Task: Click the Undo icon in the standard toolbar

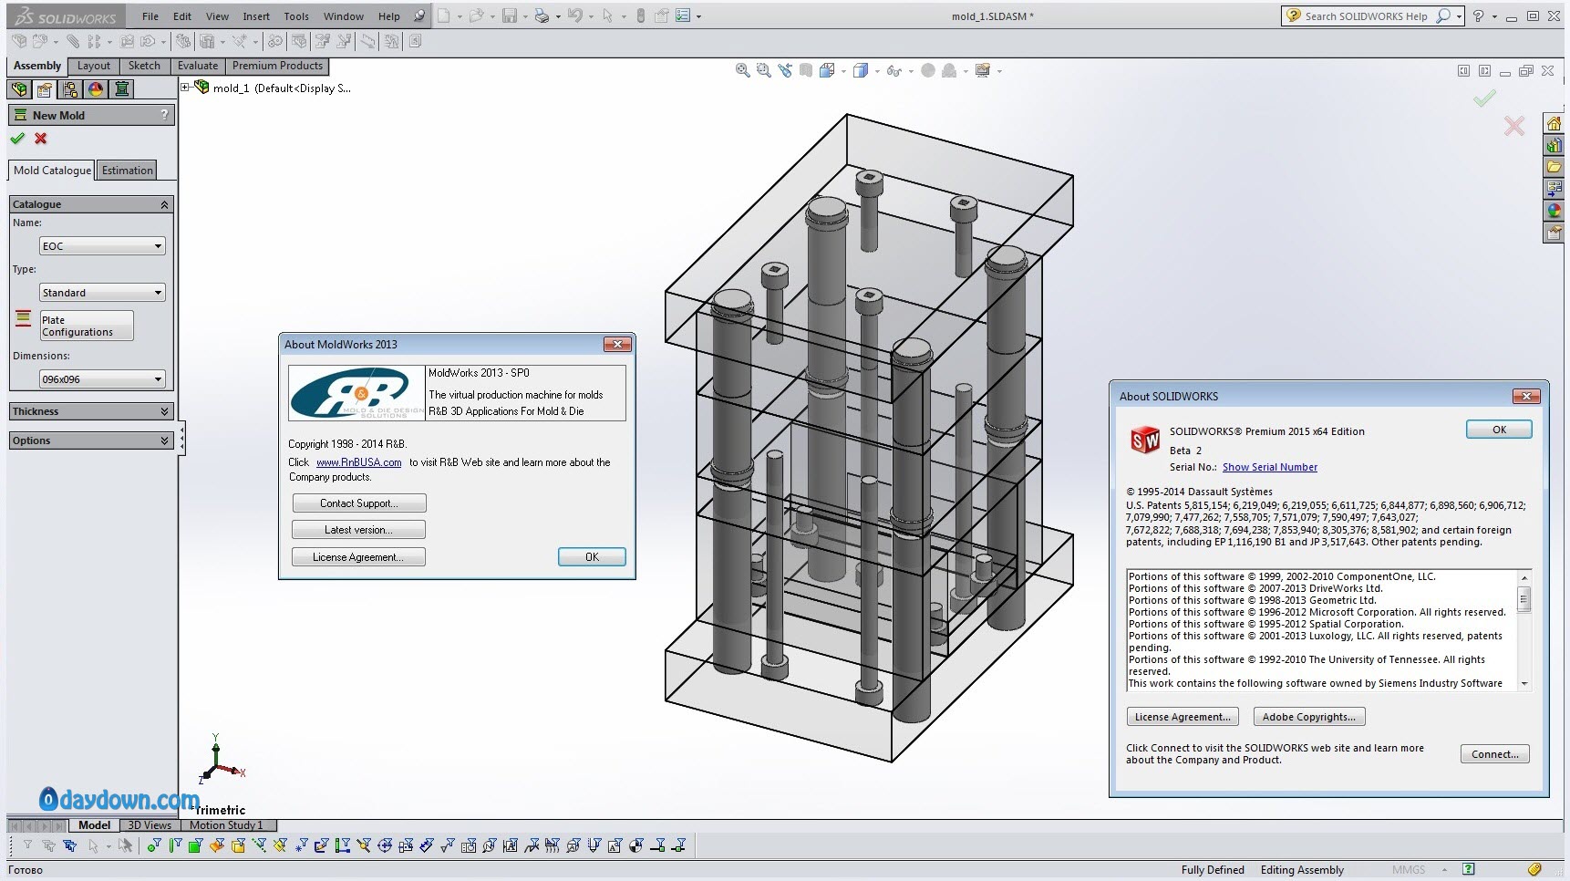Action: coord(574,16)
